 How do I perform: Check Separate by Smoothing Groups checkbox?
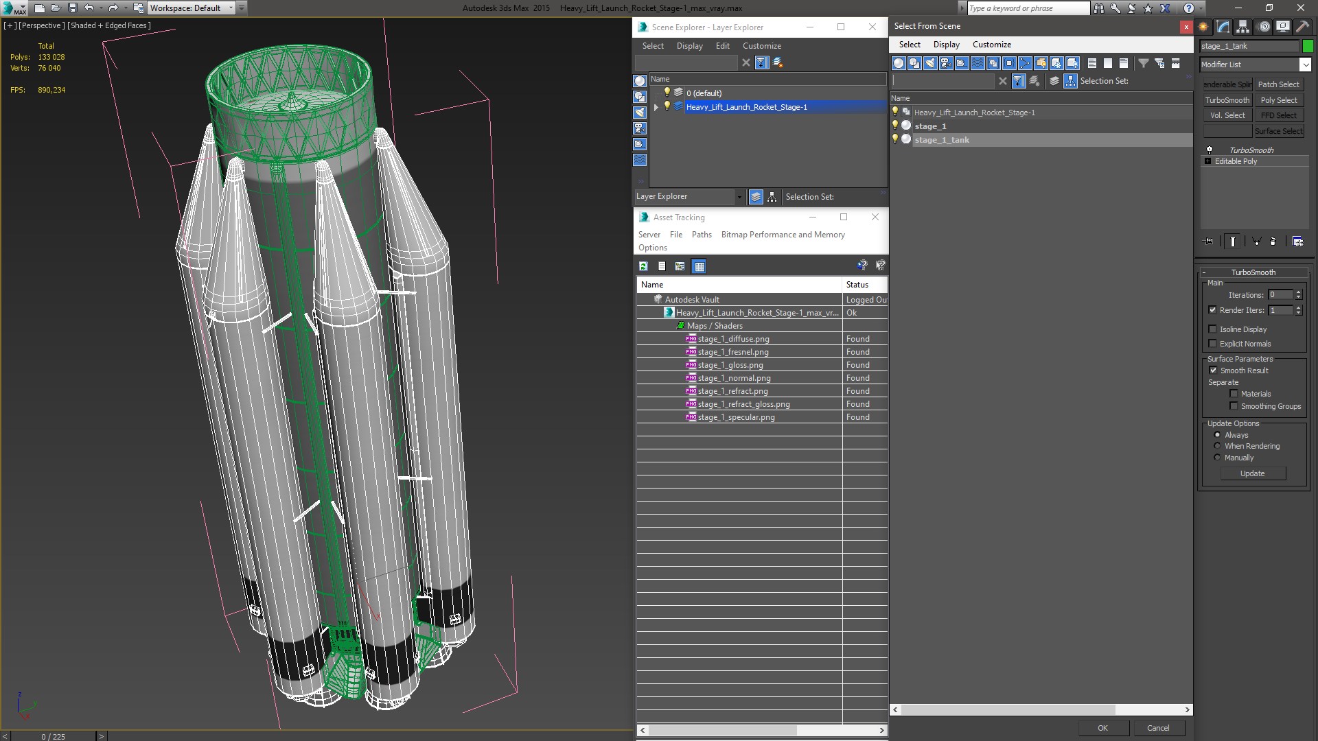(x=1234, y=406)
